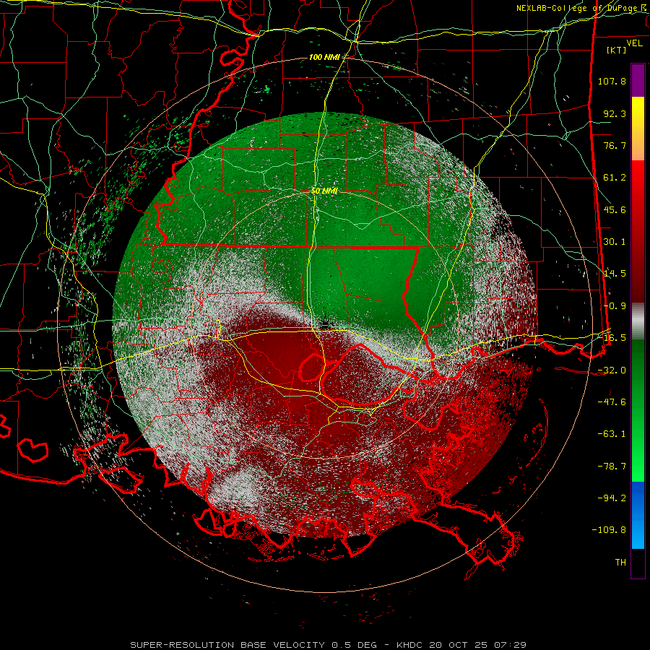Select the 76.7 legend value
The height and width of the screenshot is (650, 650).
coord(615,145)
